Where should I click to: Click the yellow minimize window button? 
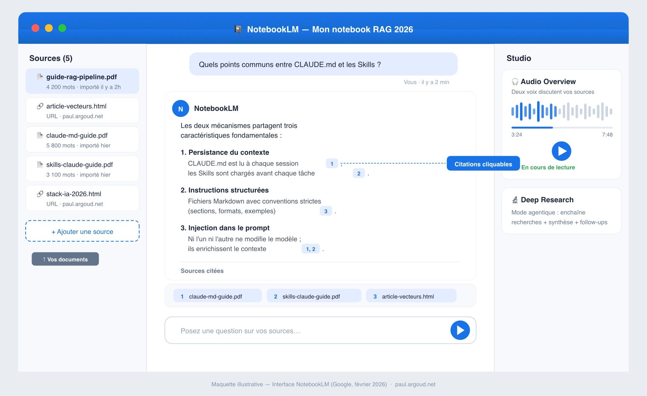tap(49, 28)
